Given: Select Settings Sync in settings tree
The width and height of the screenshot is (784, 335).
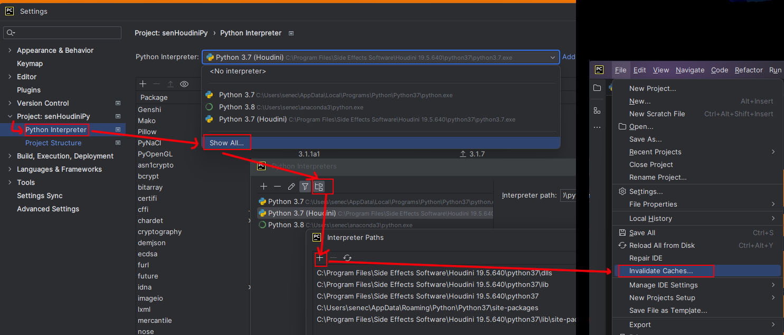Looking at the screenshot, I should click(40, 196).
